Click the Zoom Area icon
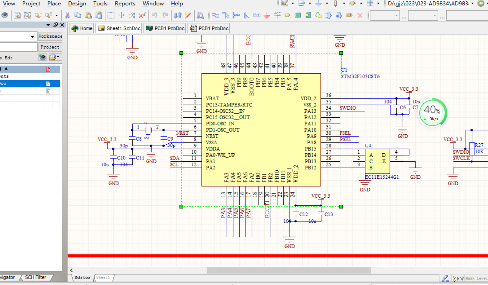 (27, 15)
